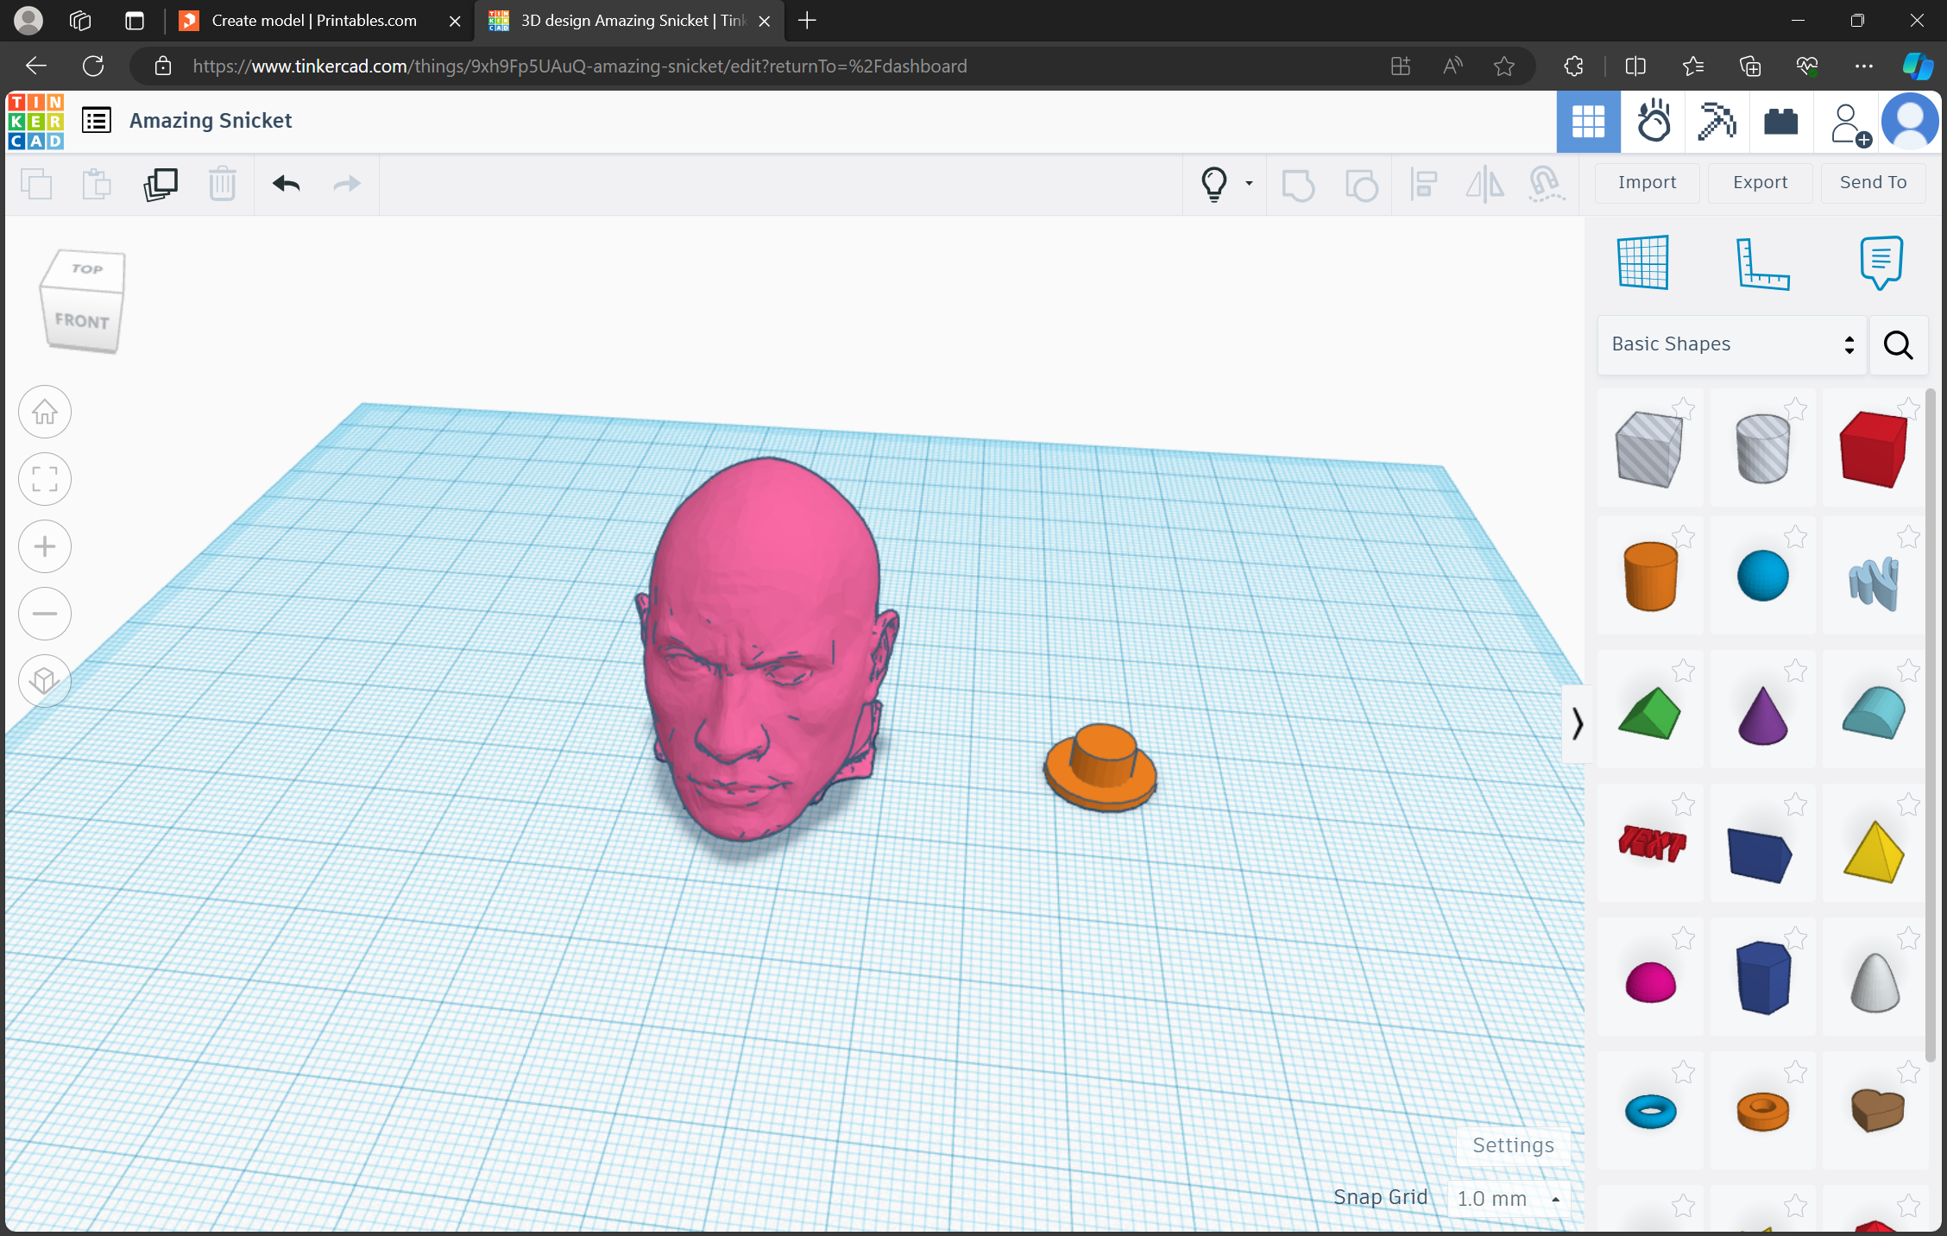
Task: Switch to the Printables.com Create model tab
Action: 315,21
